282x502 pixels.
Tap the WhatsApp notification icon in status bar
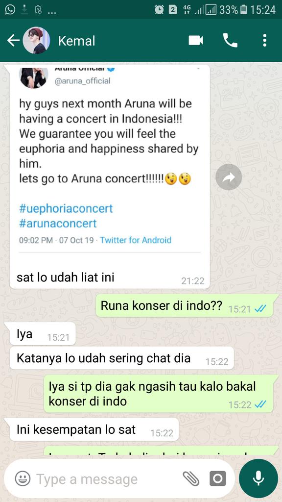tap(10, 10)
